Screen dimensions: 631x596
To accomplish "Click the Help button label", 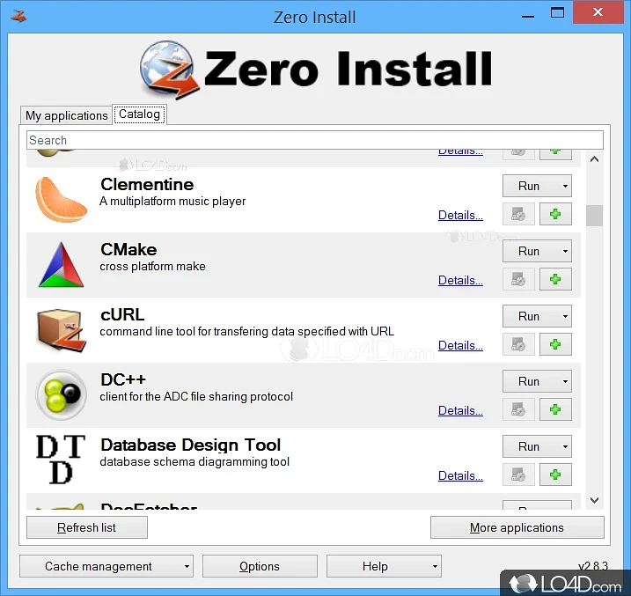I will (x=375, y=567).
